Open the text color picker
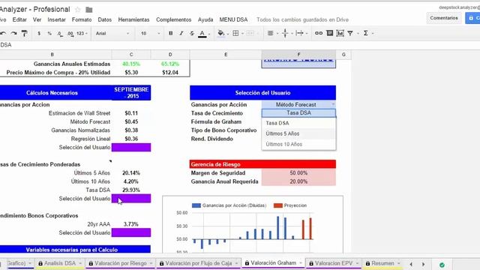This screenshot has height=270, width=480. (x=202, y=34)
